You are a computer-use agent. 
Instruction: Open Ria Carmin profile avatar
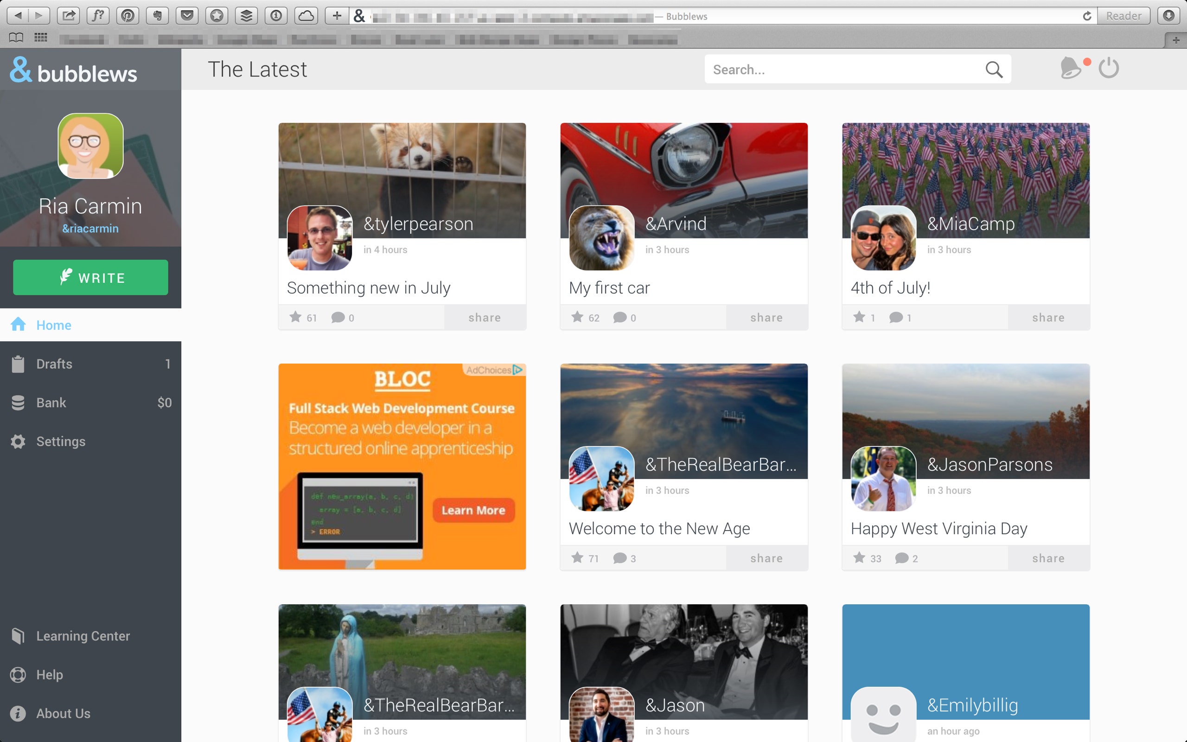pos(91,146)
